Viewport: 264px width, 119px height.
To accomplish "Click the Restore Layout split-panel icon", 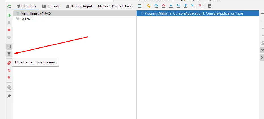I will [9, 47].
